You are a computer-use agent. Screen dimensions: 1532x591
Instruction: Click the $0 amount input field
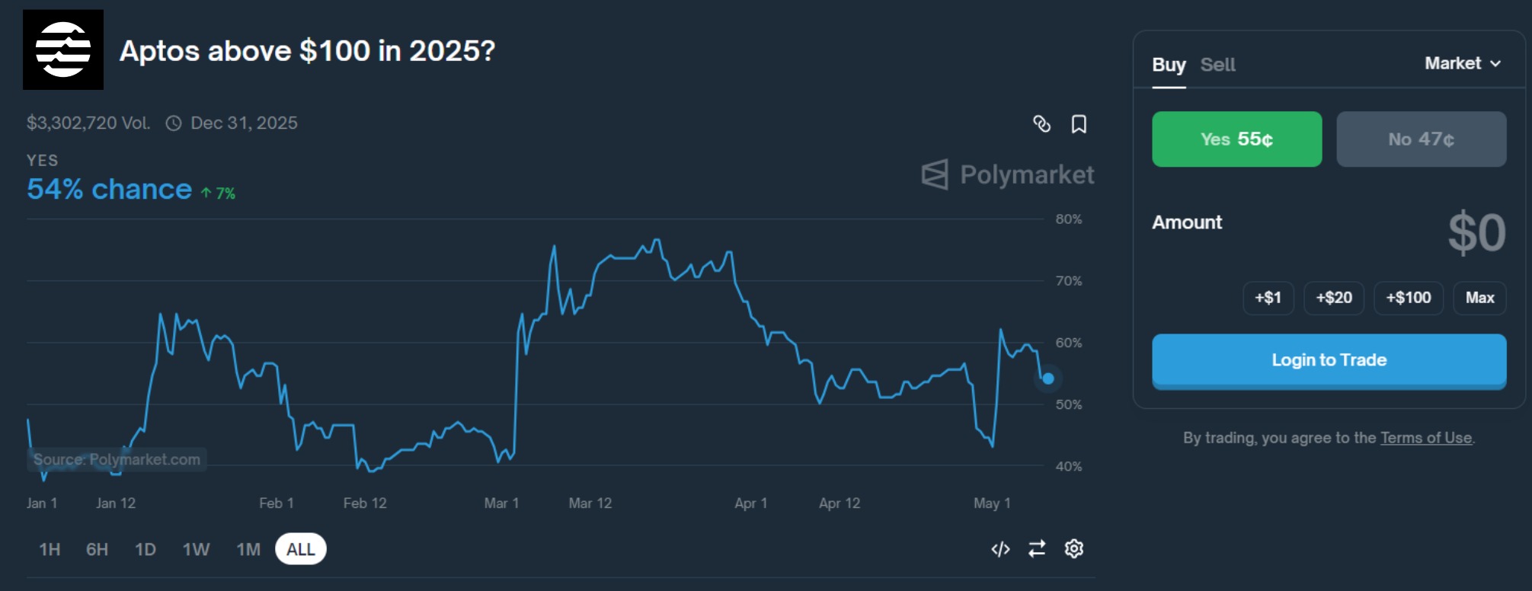(x=1476, y=233)
